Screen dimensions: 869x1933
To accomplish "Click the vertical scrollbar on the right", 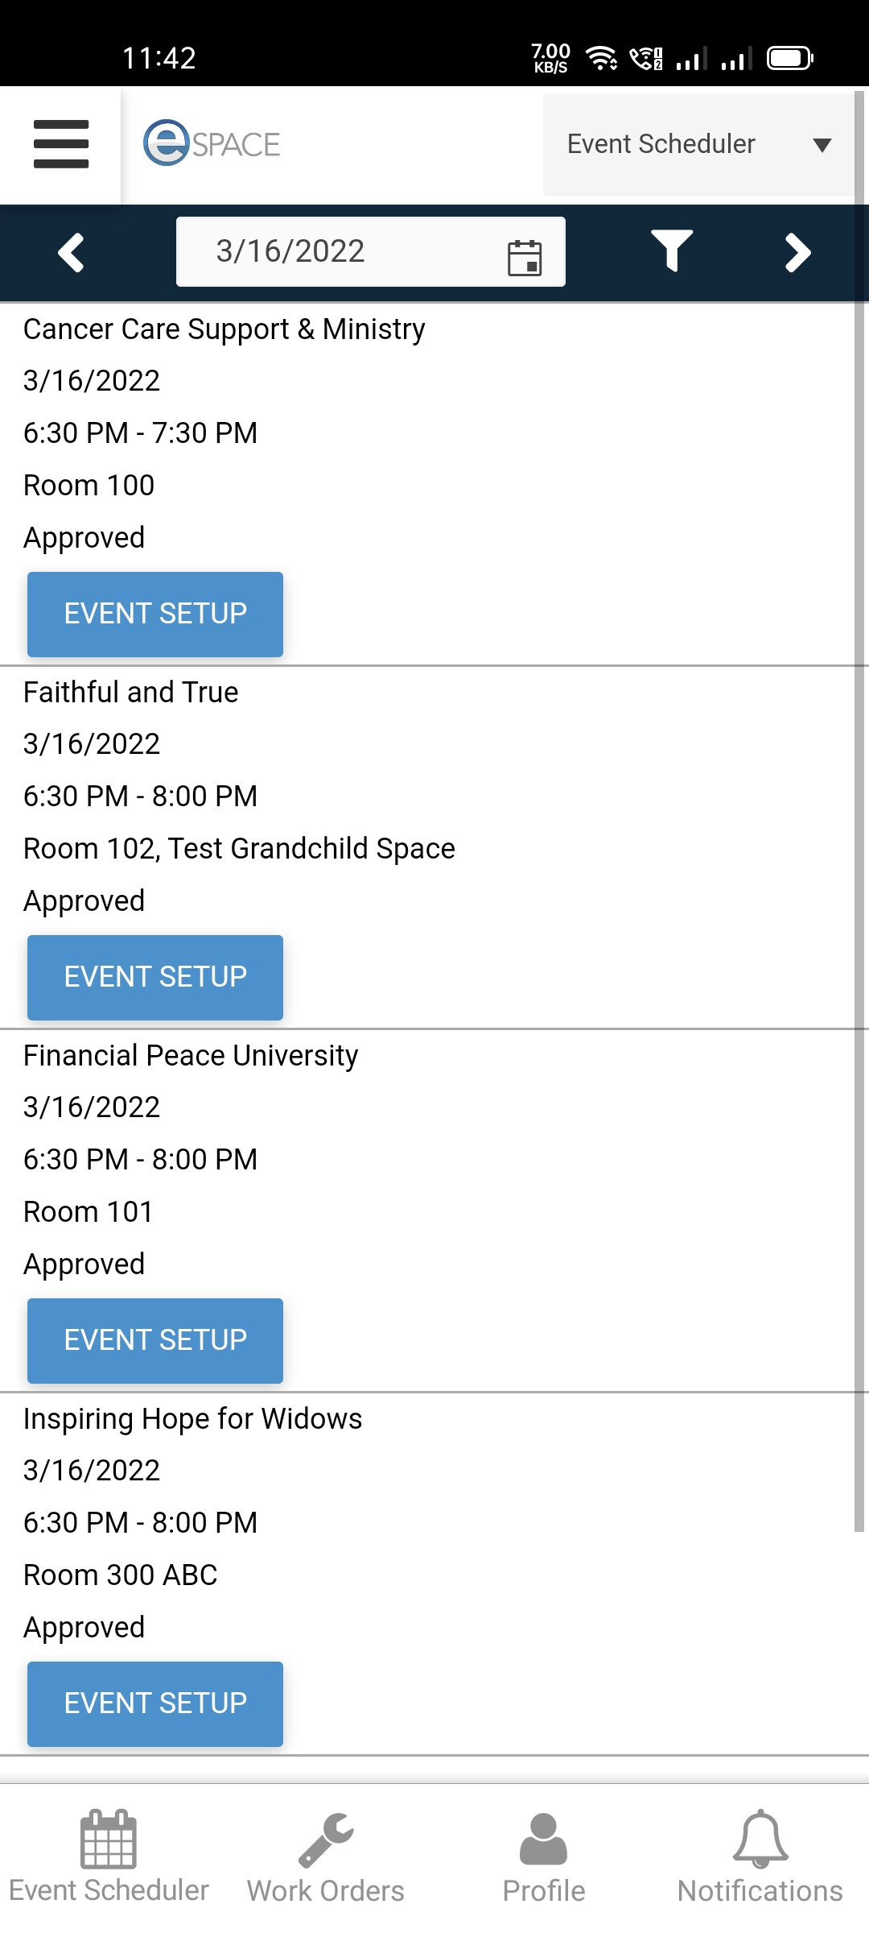I will 859,805.
